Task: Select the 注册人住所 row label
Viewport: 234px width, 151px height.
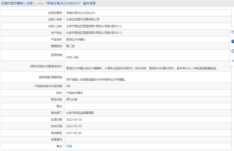Action: coord(55,26)
